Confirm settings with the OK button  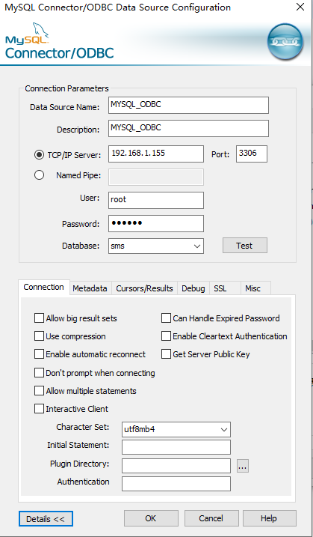point(151,518)
